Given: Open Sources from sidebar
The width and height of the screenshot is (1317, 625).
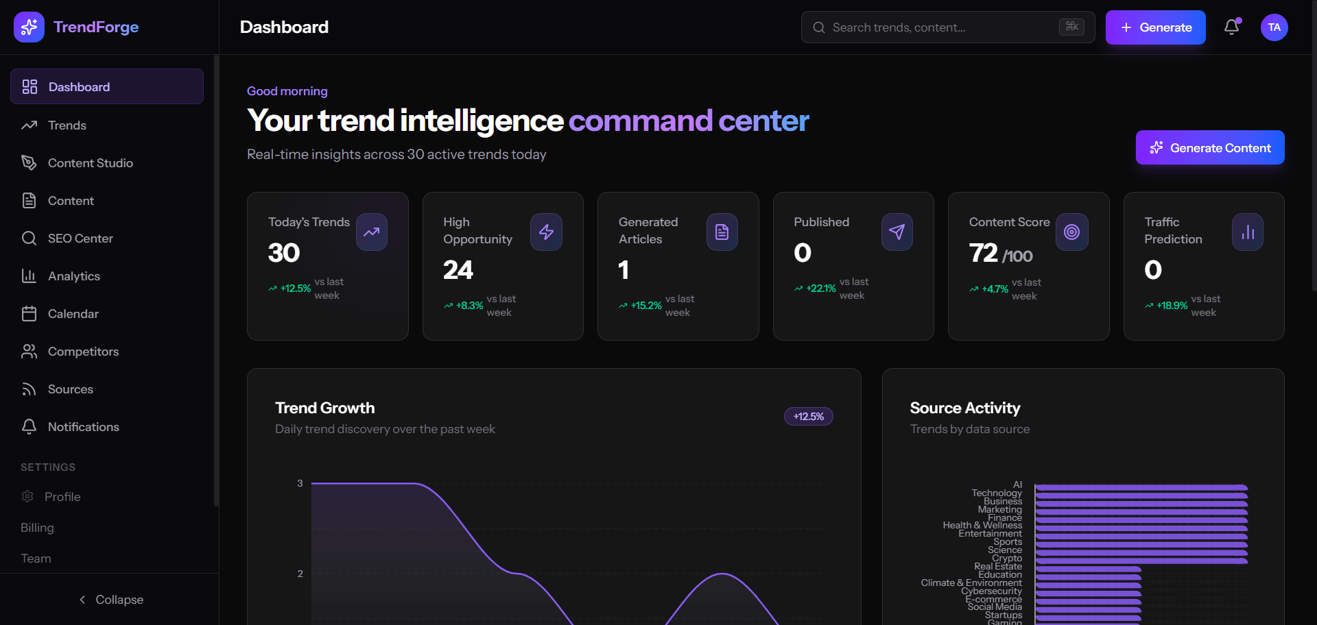Looking at the screenshot, I should [107, 389].
